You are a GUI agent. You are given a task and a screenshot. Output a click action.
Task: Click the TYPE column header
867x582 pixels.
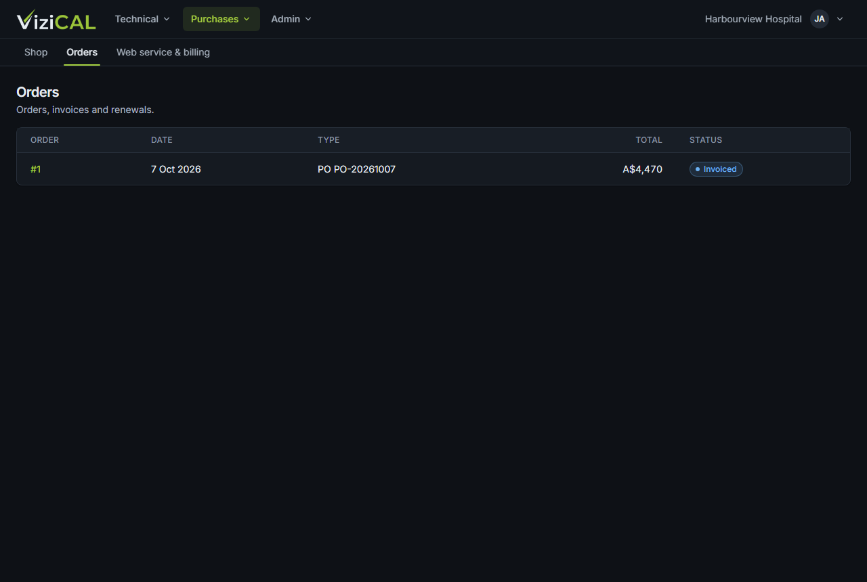click(x=329, y=140)
